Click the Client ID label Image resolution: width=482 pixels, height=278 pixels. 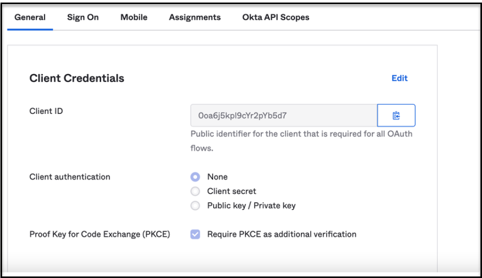tap(46, 111)
